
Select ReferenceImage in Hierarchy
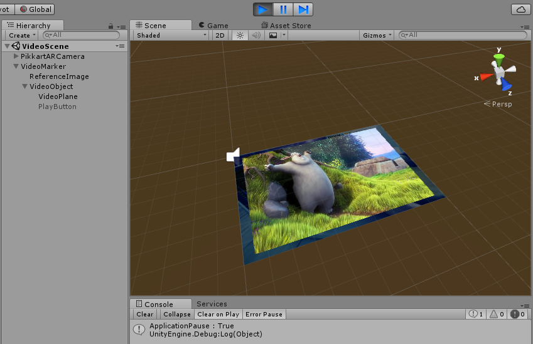point(59,76)
